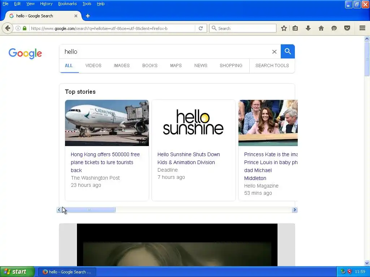
Task: Open Hello Sunshine Shuts Down story link
Action: click(189, 158)
